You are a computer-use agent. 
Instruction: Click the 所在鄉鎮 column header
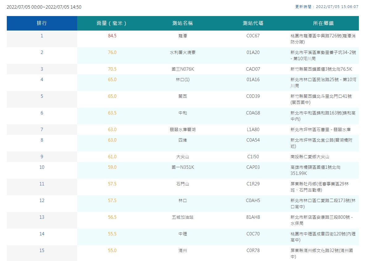point(323,23)
